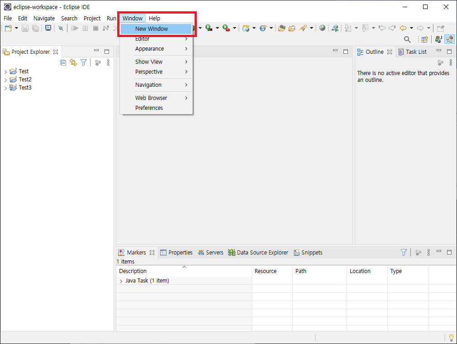Switch to the Snippets tab
This screenshot has height=344, width=457.
click(x=308, y=253)
